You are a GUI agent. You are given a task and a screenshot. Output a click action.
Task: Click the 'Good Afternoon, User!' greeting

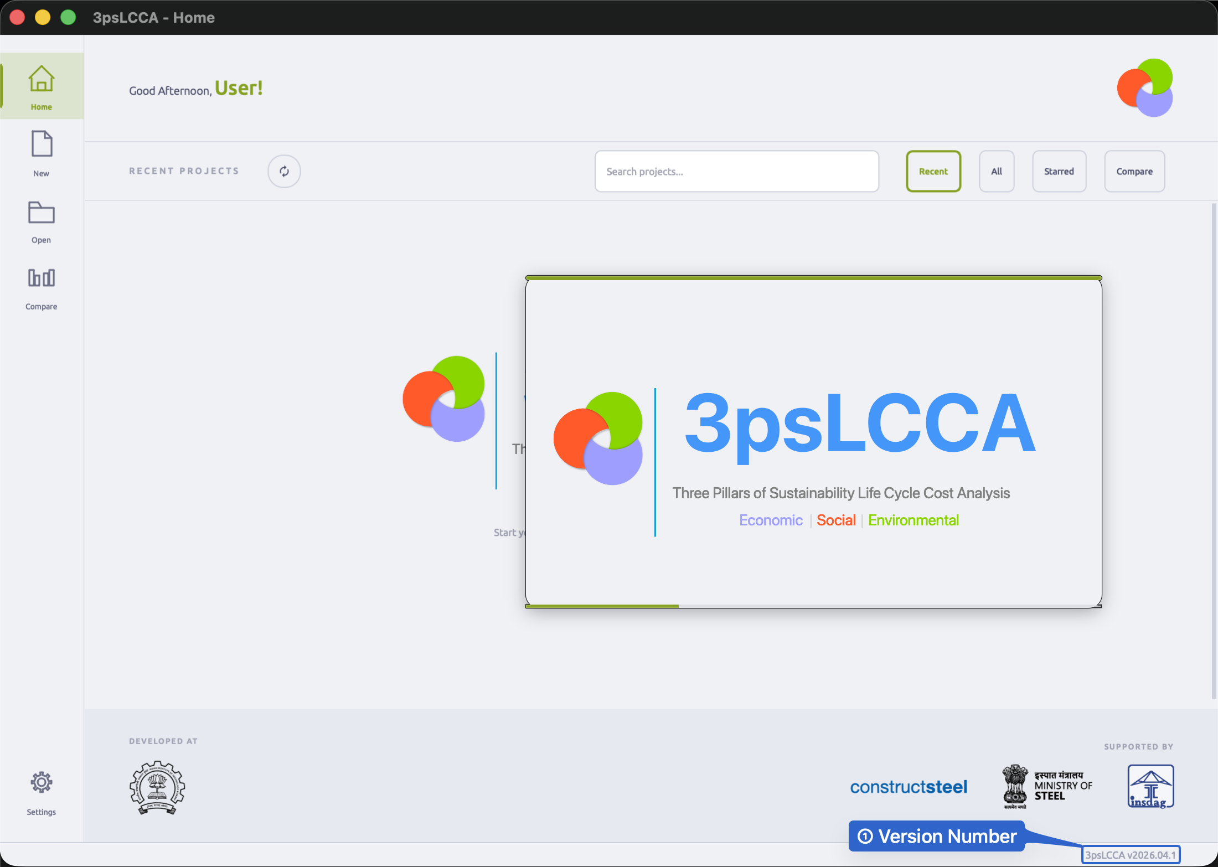point(195,89)
